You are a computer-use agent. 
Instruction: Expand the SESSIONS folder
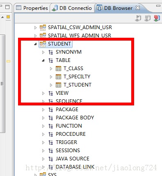pyautogui.click(x=43, y=151)
